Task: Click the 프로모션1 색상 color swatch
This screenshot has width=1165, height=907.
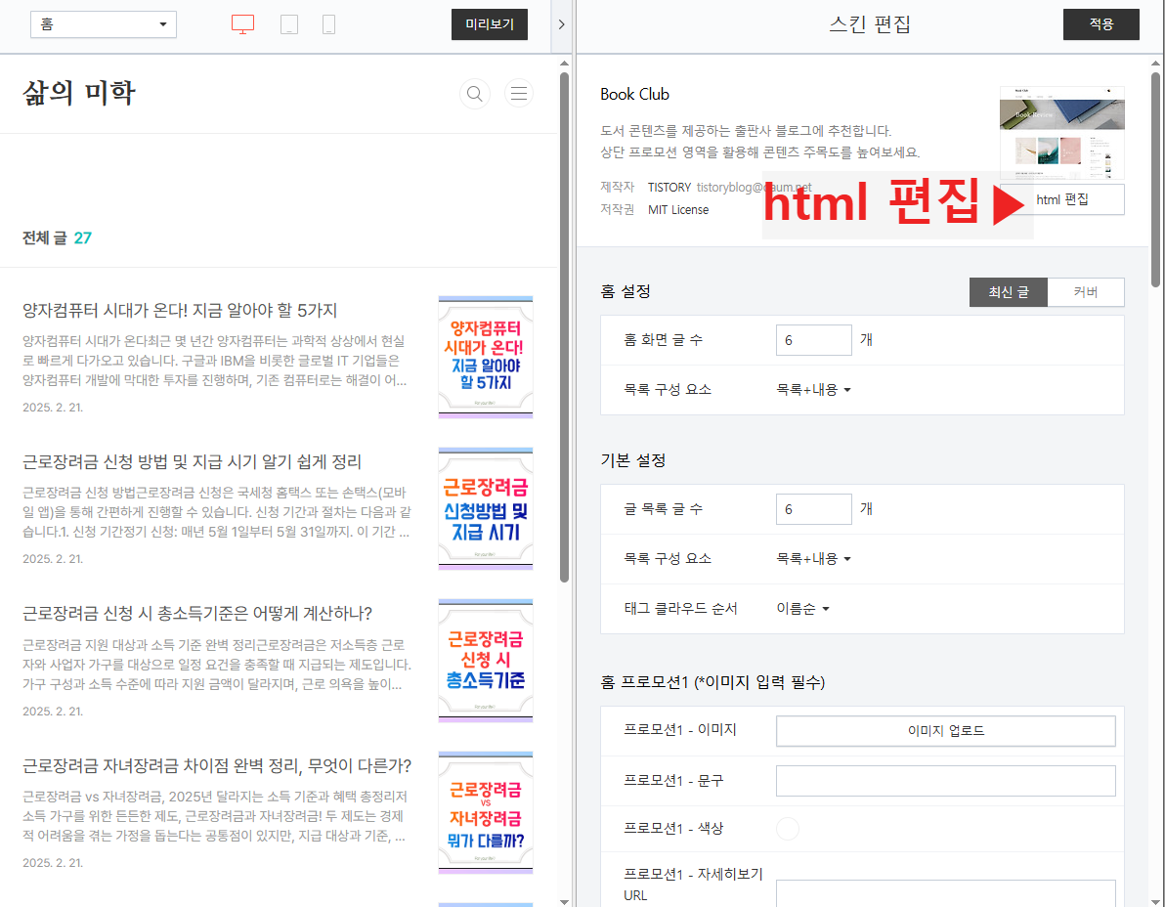Action: pyautogui.click(x=788, y=828)
